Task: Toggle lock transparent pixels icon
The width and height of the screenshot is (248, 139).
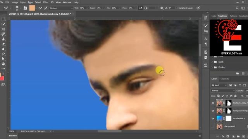Action: tap(219, 96)
